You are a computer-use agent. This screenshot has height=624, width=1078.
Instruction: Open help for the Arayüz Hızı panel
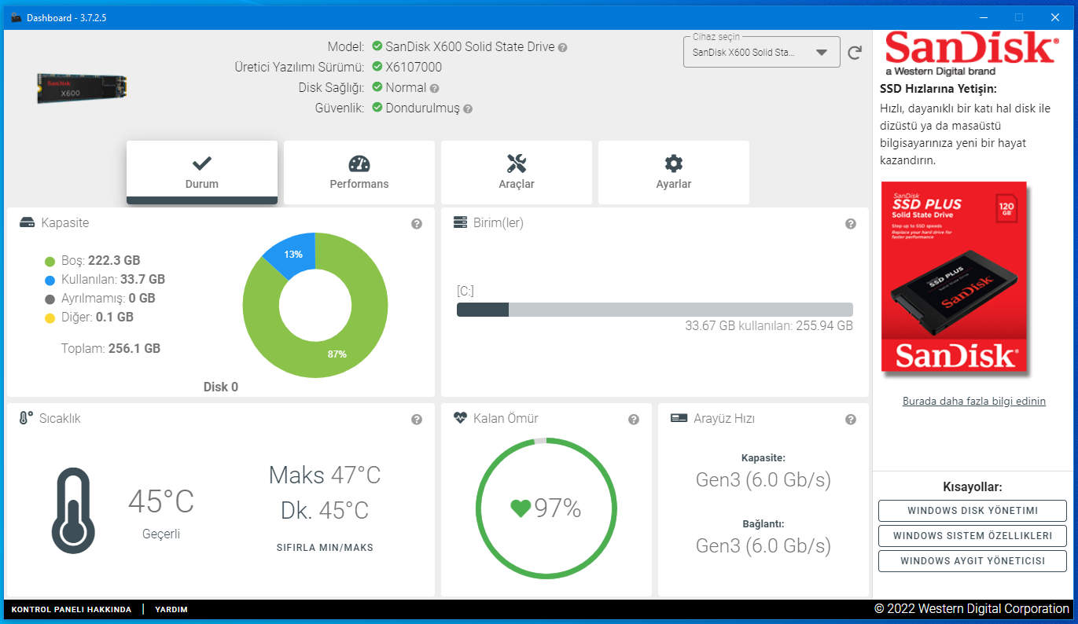click(x=851, y=420)
